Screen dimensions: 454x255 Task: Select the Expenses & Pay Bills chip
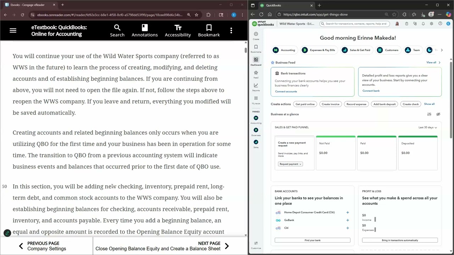coord(319,50)
